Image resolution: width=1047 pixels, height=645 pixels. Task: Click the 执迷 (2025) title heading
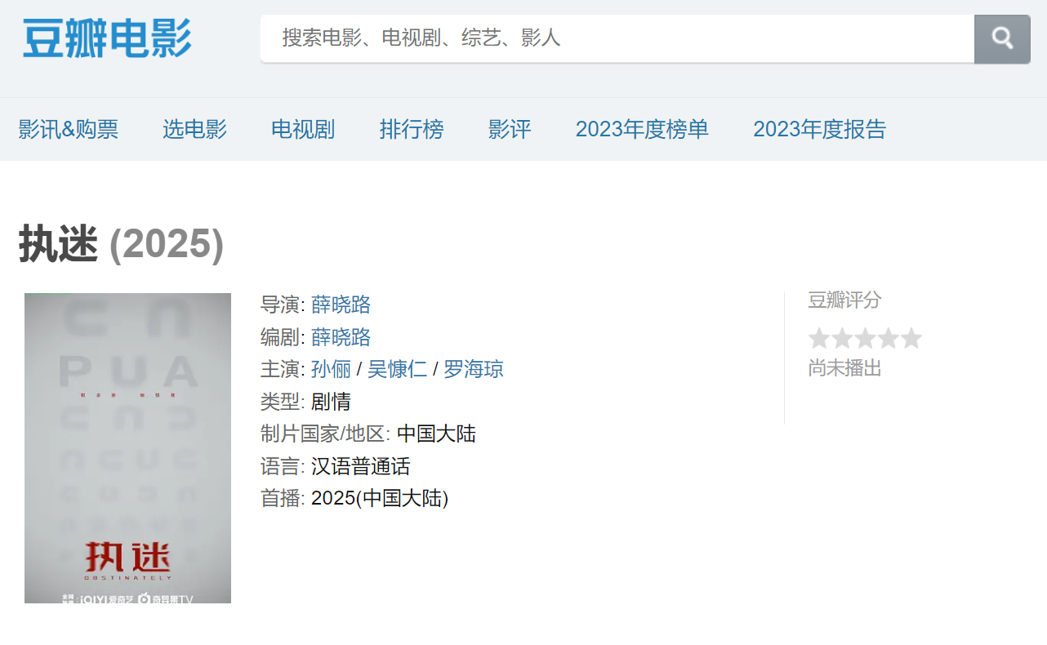(x=121, y=244)
